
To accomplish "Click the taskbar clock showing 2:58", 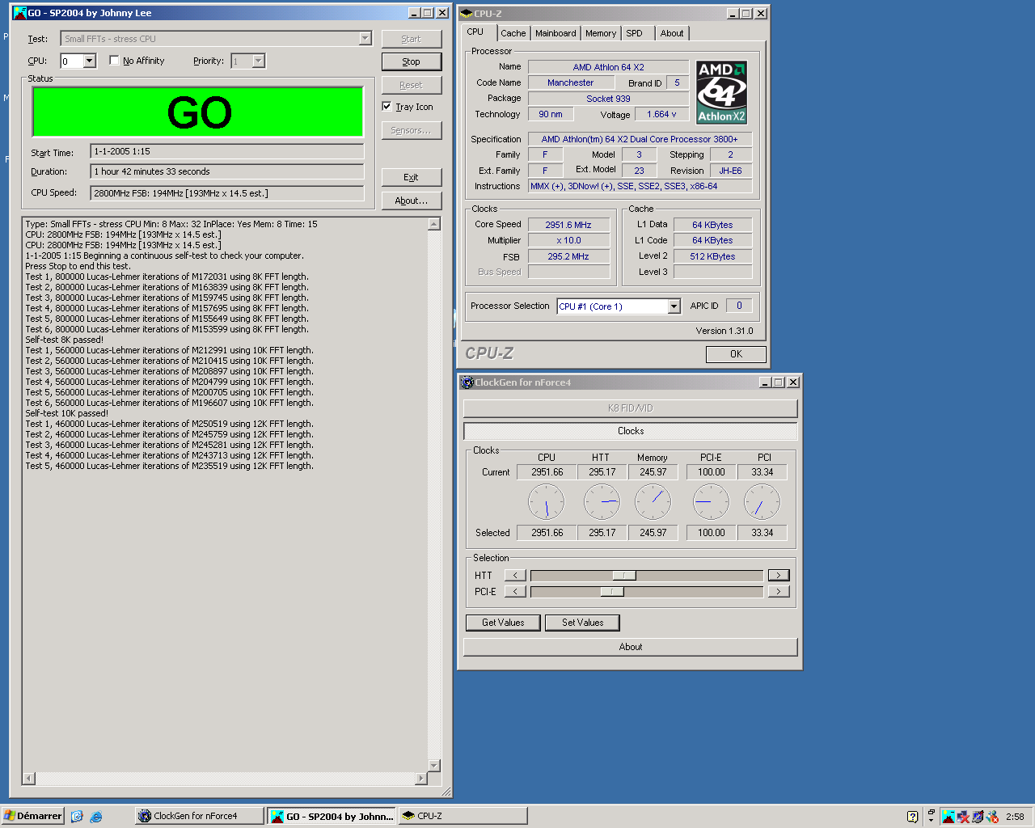I will [1016, 817].
